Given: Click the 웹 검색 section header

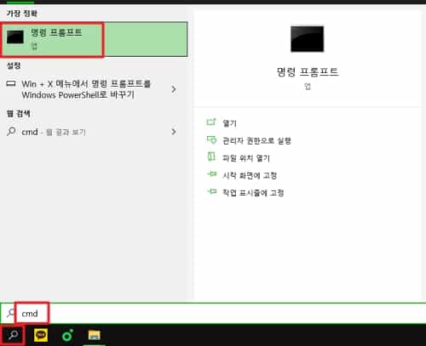Looking at the screenshot, I should point(18,114).
